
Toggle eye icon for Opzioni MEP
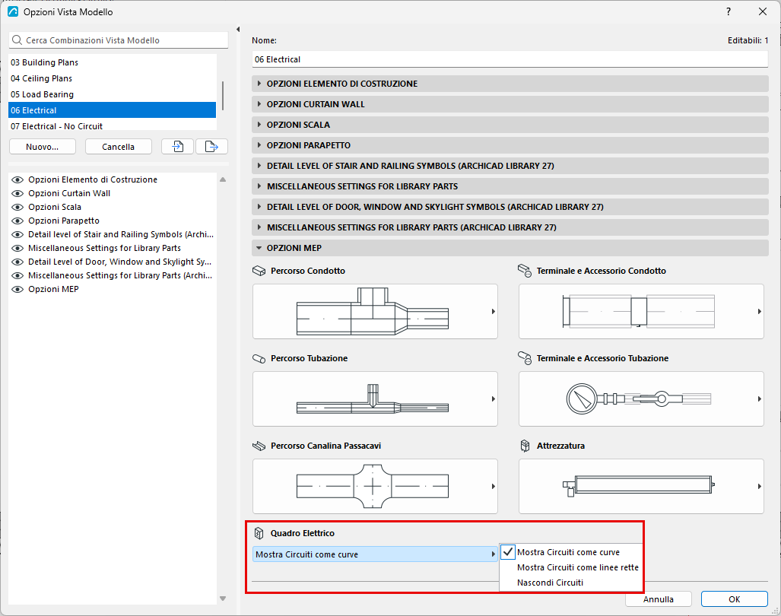17,289
